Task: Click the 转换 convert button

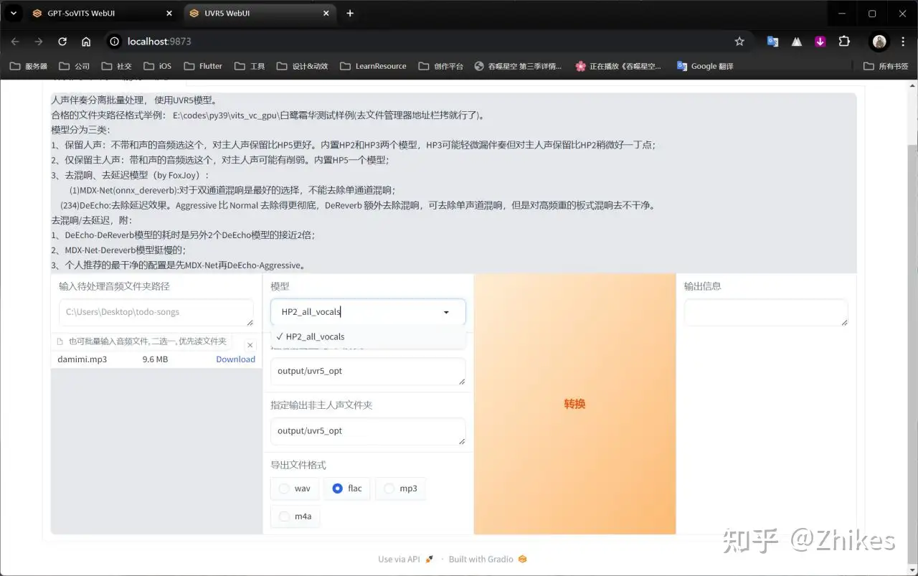Action: (x=574, y=404)
